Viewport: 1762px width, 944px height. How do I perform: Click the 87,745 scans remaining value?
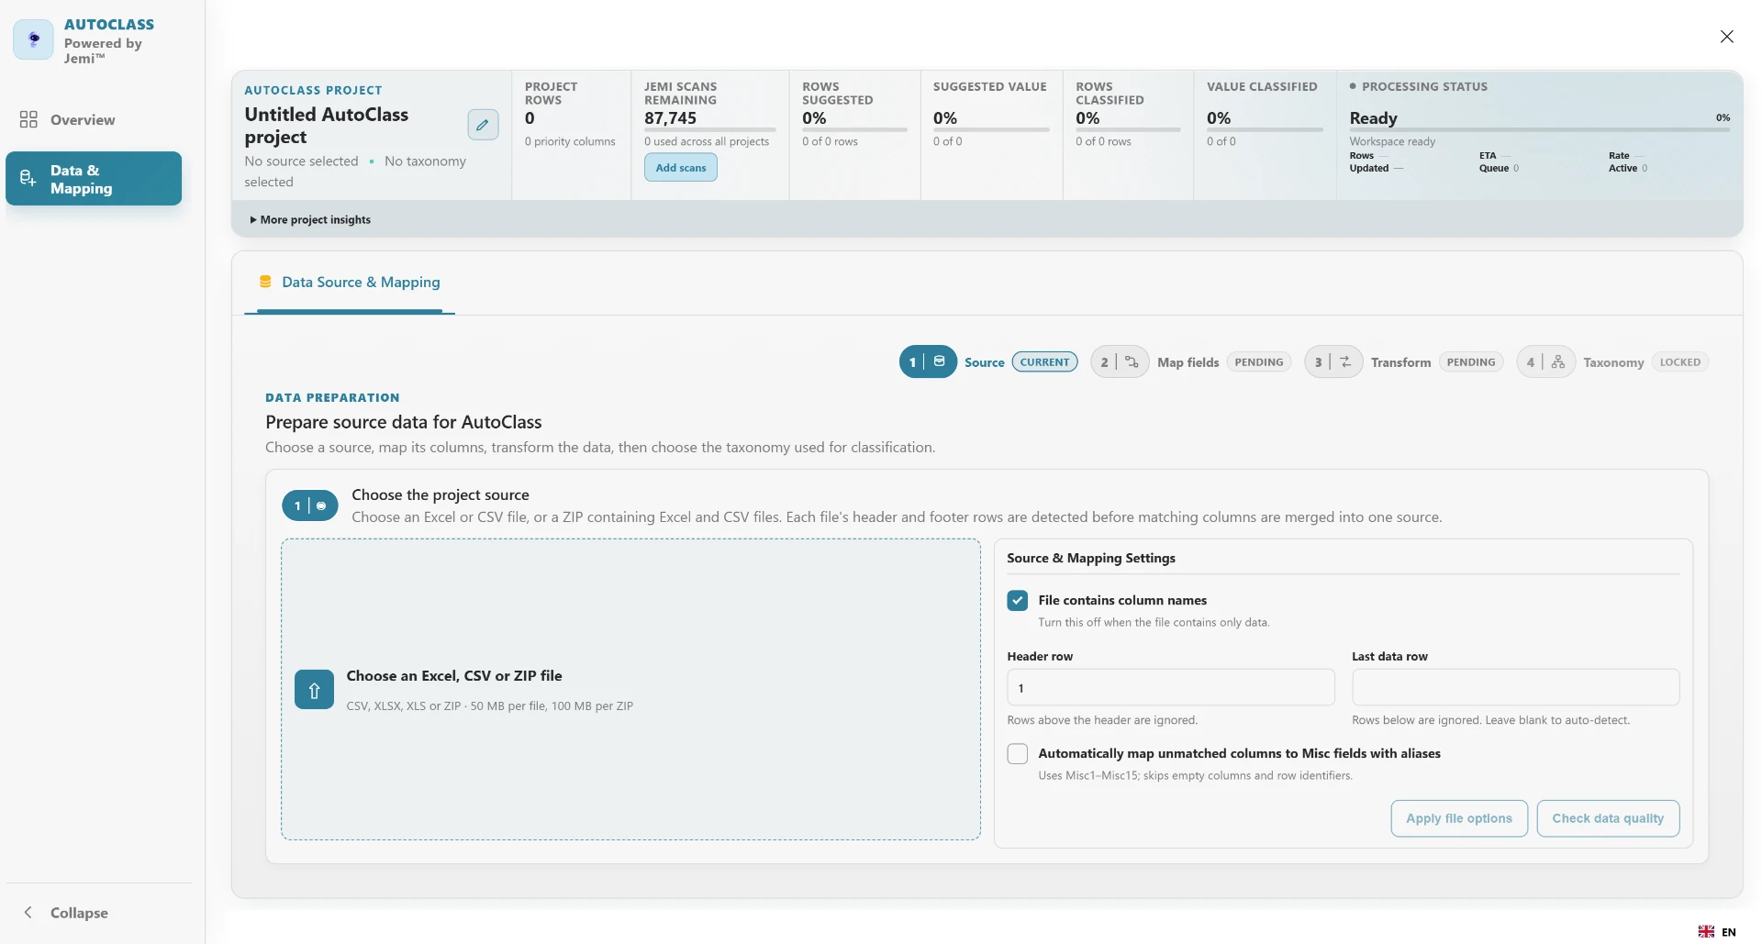[670, 117]
